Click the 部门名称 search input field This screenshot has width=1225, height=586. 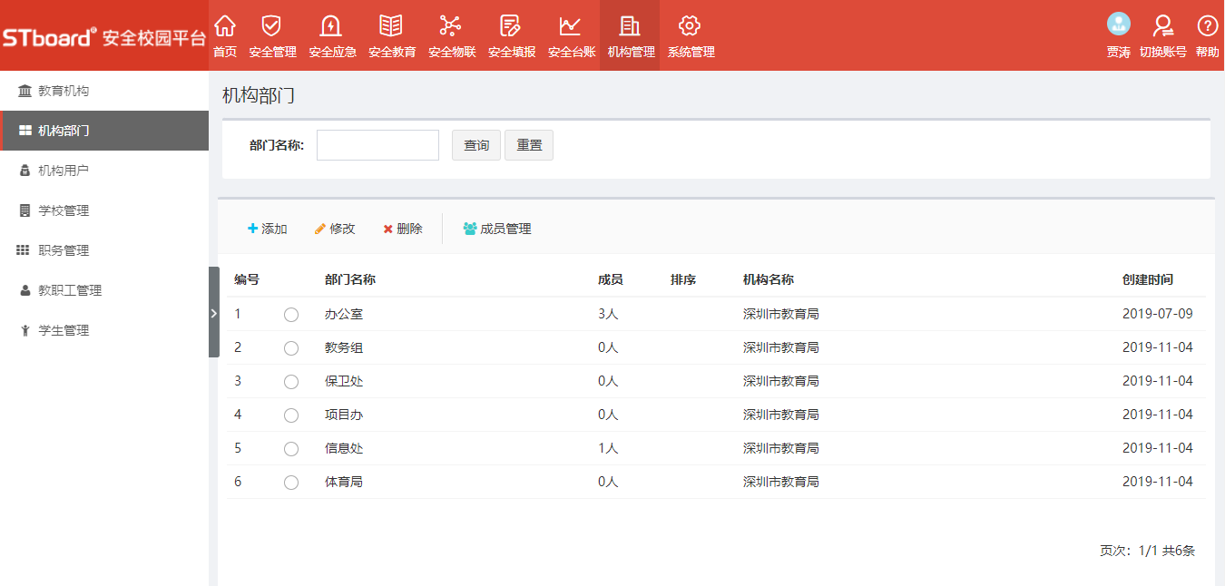pos(377,145)
